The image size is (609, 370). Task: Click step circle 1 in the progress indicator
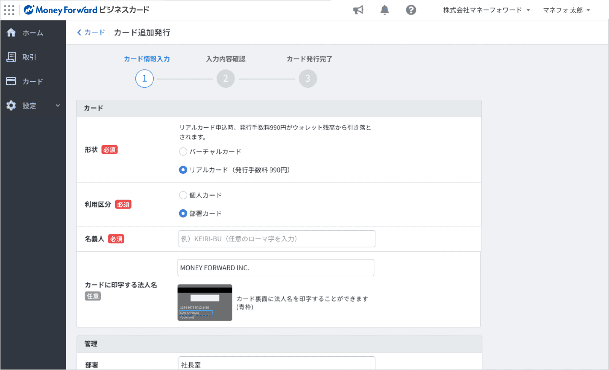tap(144, 79)
